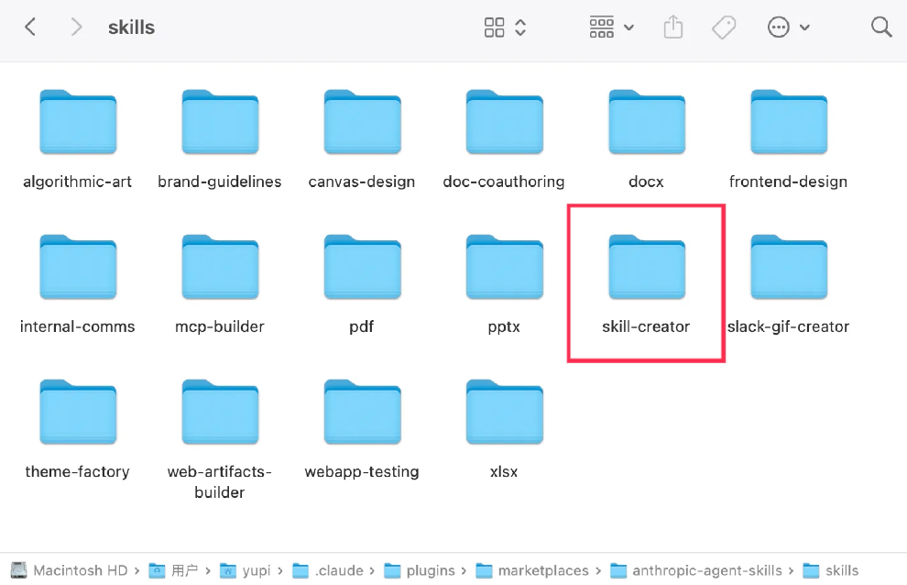Switch to icon grid view

tap(494, 28)
